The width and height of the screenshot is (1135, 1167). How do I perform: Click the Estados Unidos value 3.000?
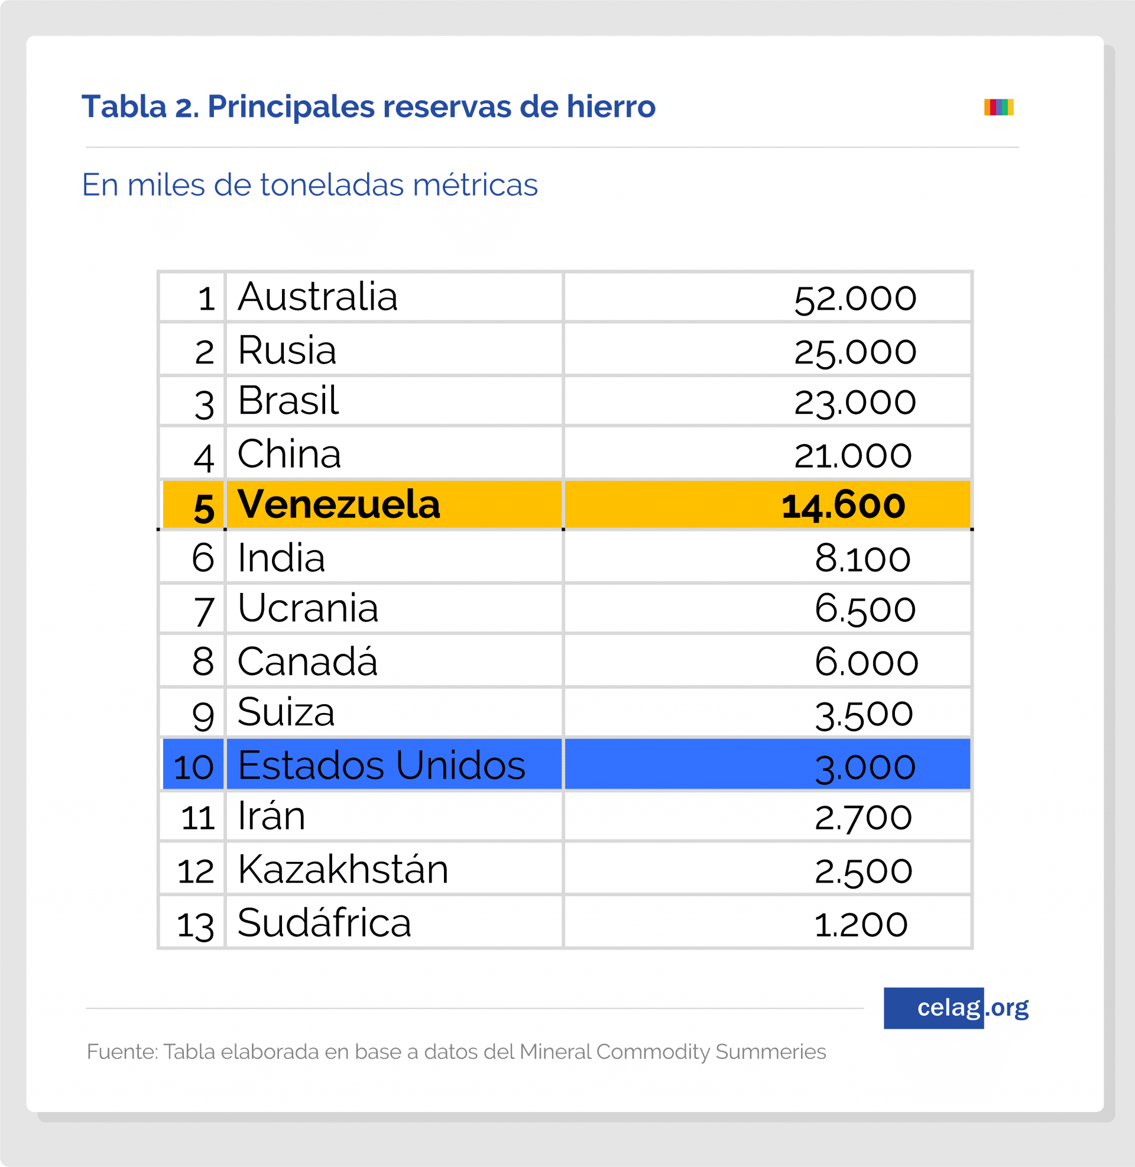865,767
